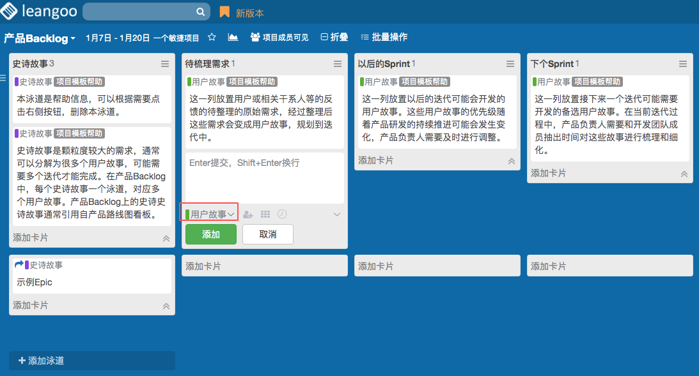
Task: Toggle 折叠 to collapse the swimlanes
Action: [334, 38]
